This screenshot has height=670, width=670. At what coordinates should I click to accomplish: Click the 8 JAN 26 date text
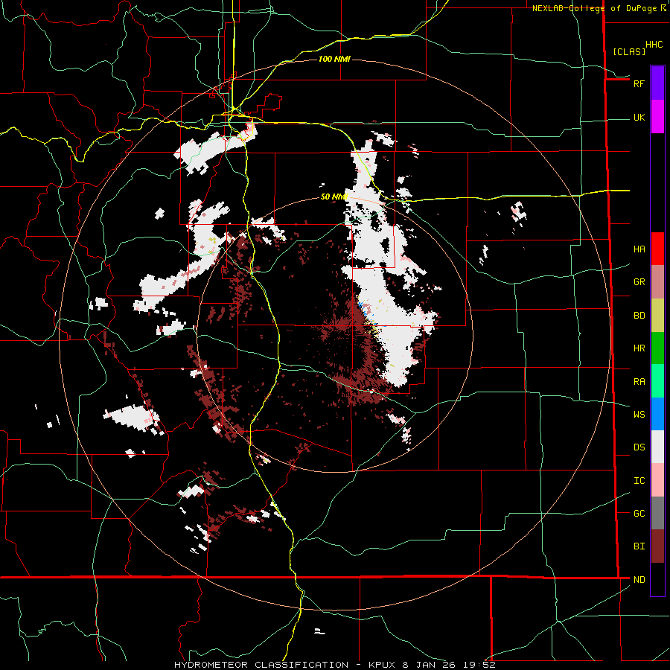[x=429, y=665]
